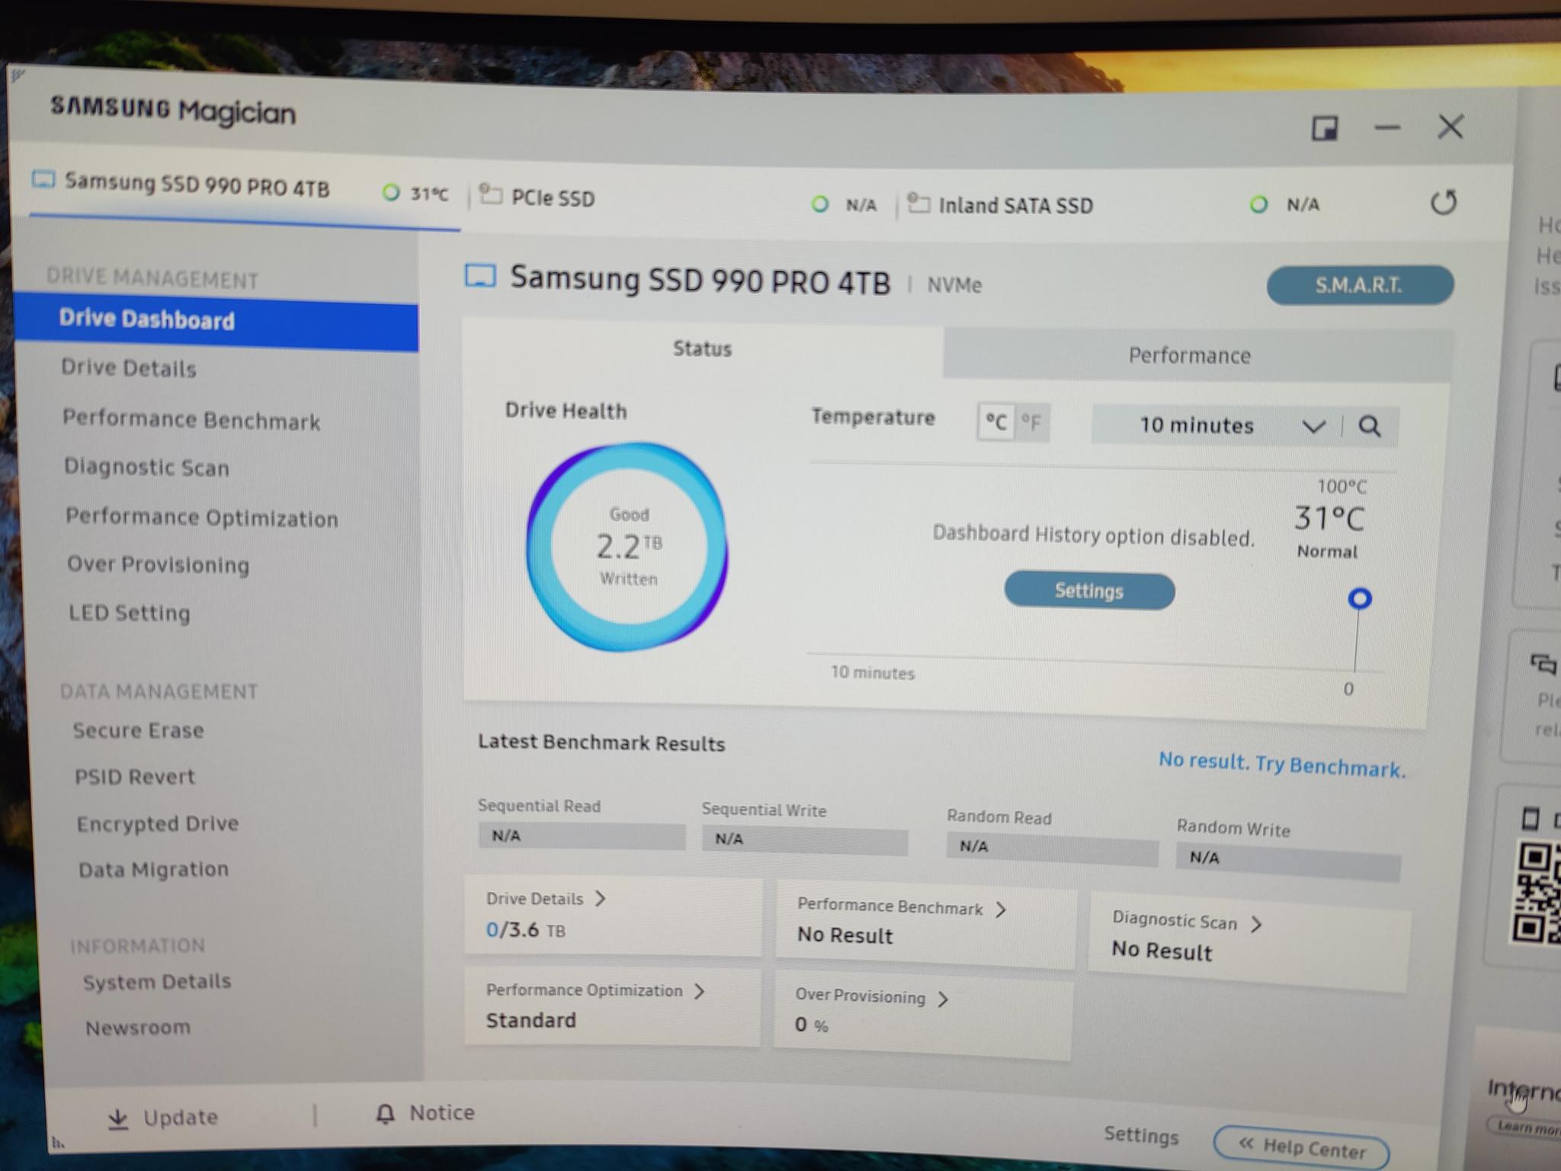This screenshot has width=1561, height=1171.
Task: Click the Update download icon
Action: point(118,1118)
